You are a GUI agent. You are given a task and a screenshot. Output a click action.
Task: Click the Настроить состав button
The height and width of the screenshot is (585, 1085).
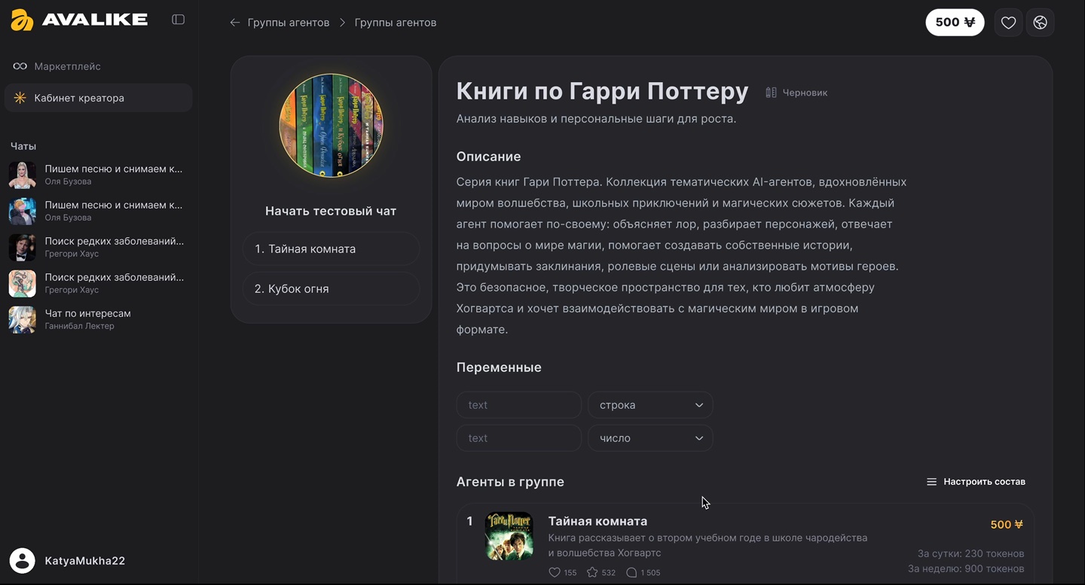click(x=976, y=482)
